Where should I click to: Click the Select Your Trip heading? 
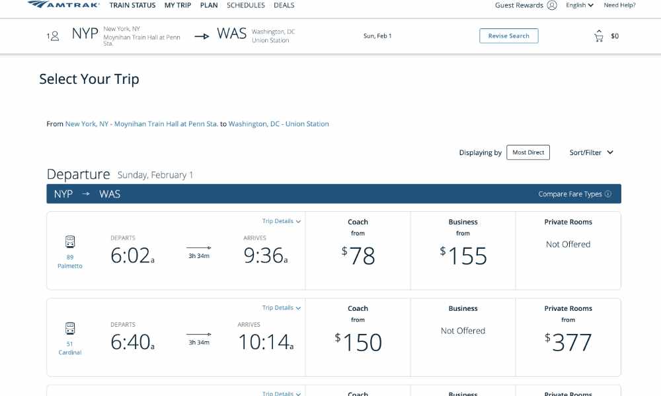(89, 79)
